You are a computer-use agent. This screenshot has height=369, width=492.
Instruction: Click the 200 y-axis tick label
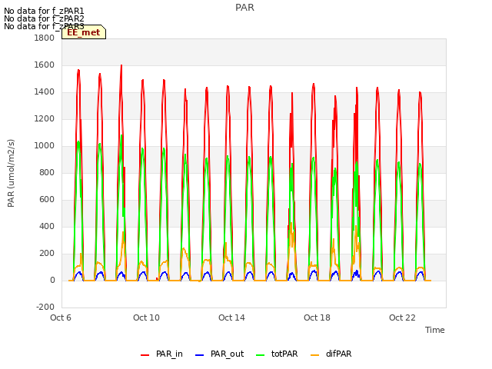[47, 253]
